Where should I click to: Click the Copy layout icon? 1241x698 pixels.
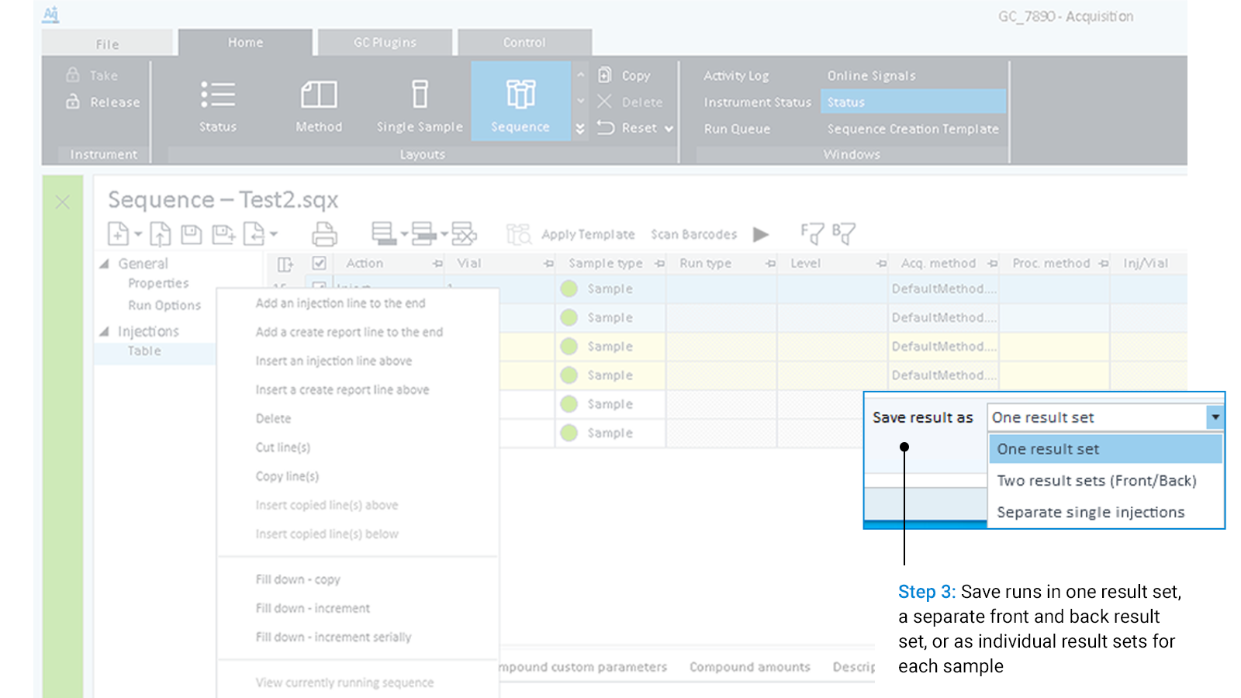[605, 75]
